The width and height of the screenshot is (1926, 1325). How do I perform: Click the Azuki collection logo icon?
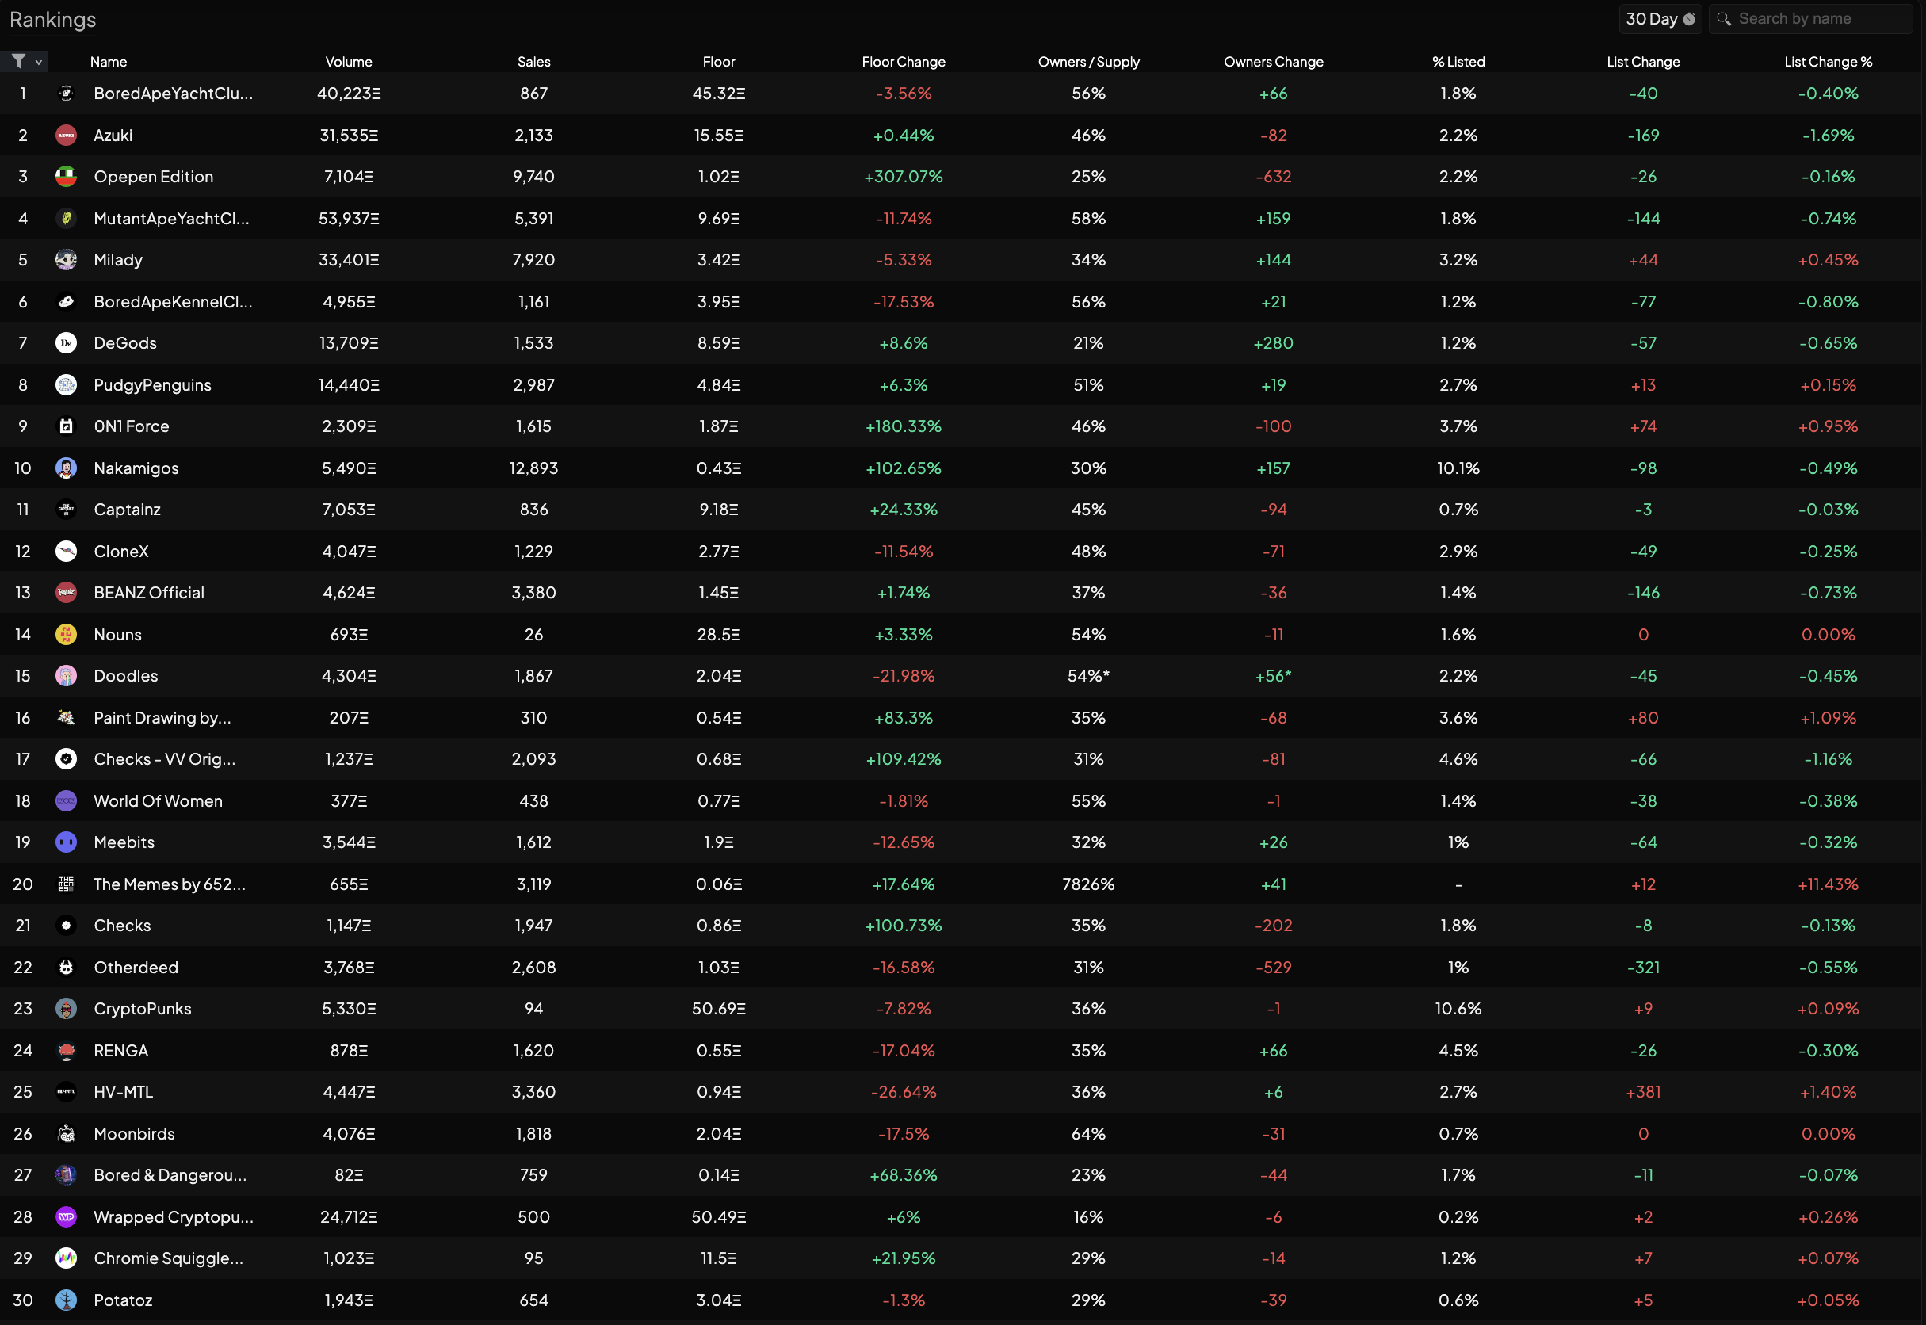point(67,136)
